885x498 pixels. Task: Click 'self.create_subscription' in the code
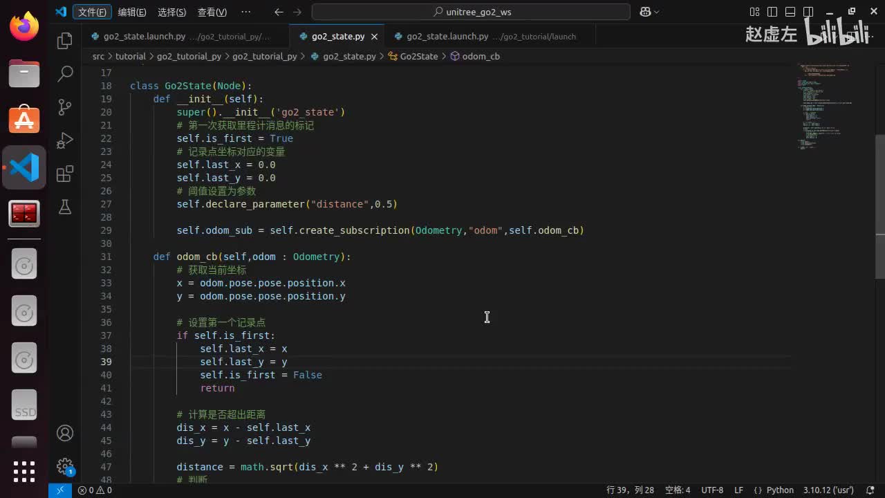coord(339,230)
